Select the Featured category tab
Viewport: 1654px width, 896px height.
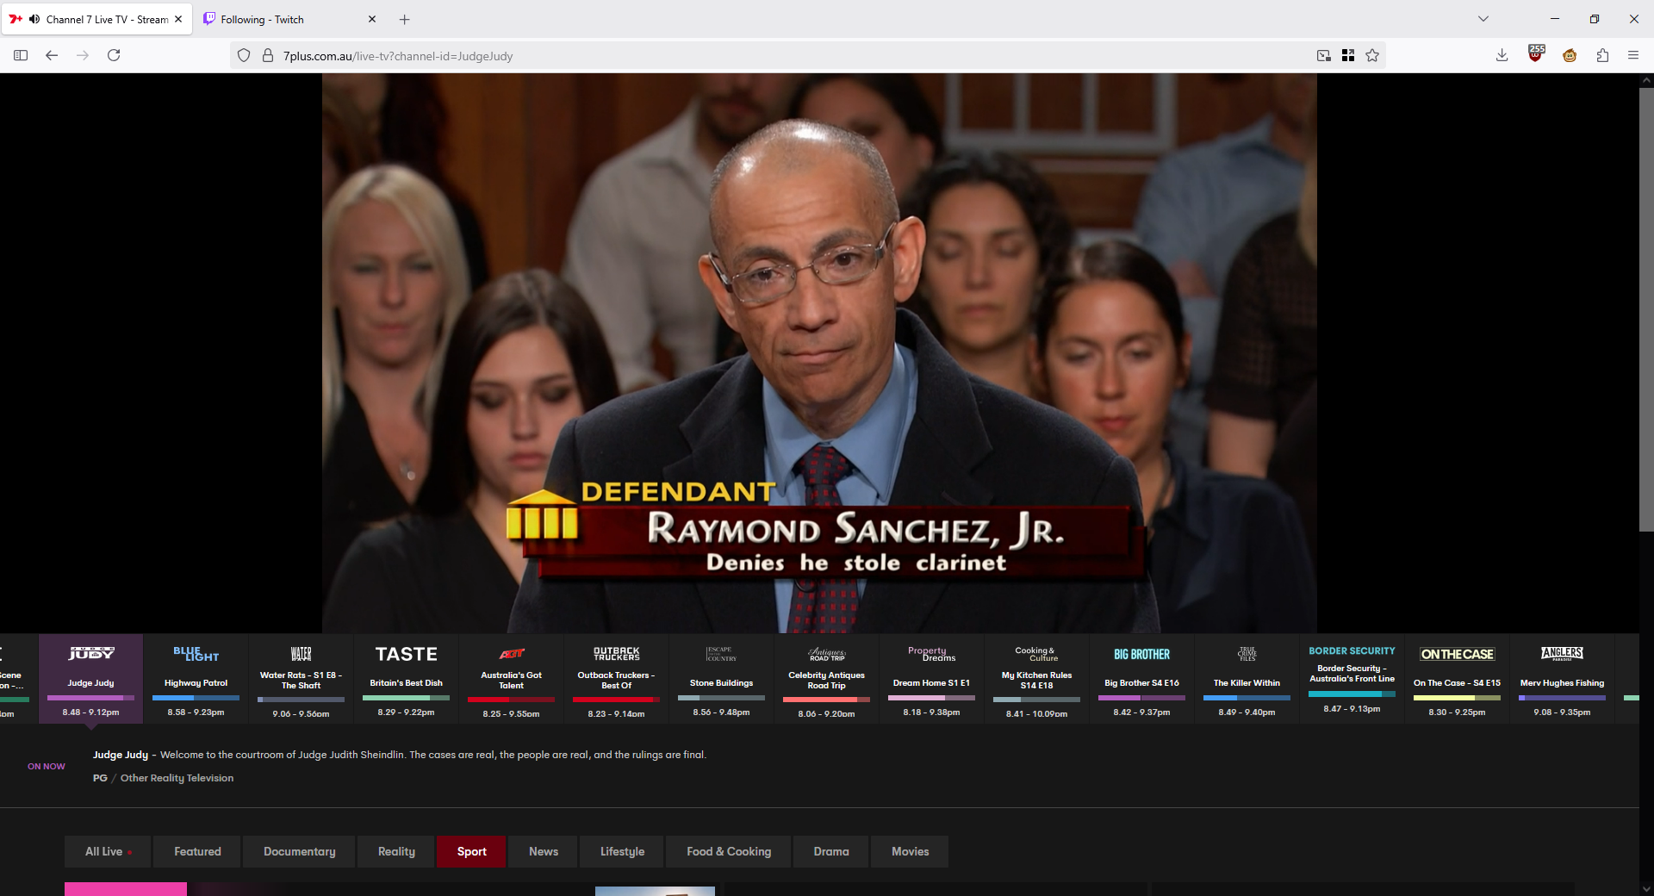(x=197, y=851)
